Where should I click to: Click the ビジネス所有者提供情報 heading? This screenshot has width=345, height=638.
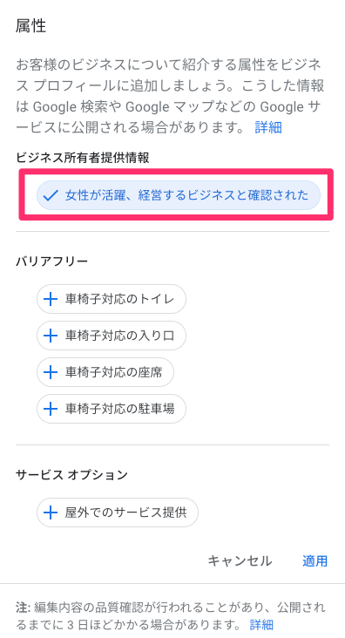click(83, 158)
